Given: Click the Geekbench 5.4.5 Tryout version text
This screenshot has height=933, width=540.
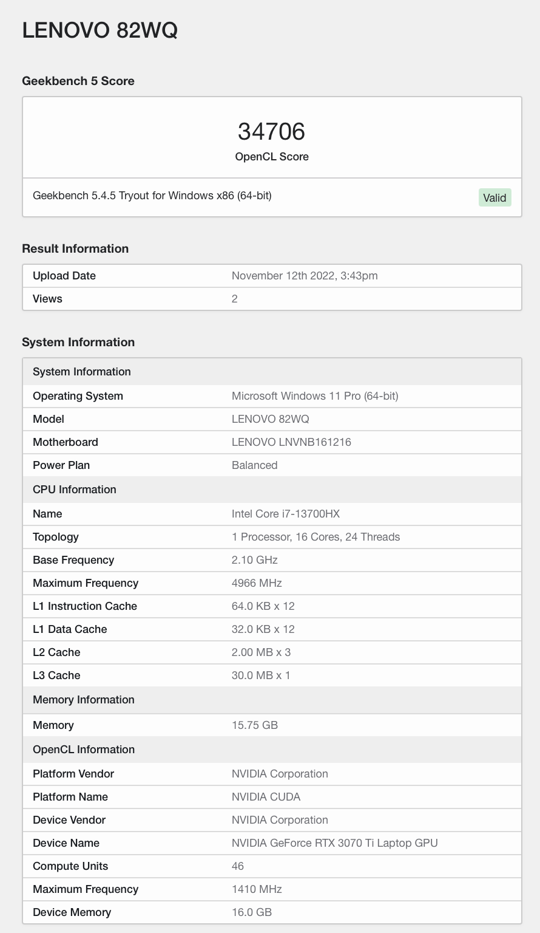Looking at the screenshot, I should (x=152, y=196).
